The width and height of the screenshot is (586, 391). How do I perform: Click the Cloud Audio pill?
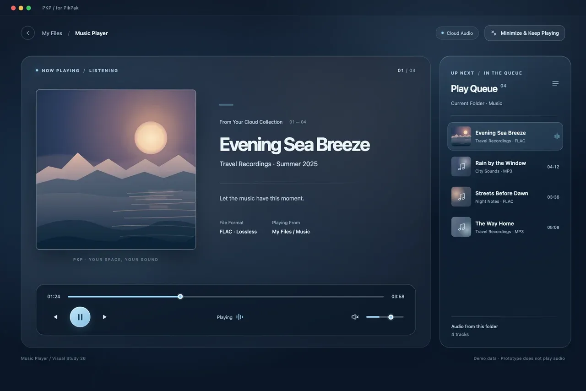click(x=457, y=33)
